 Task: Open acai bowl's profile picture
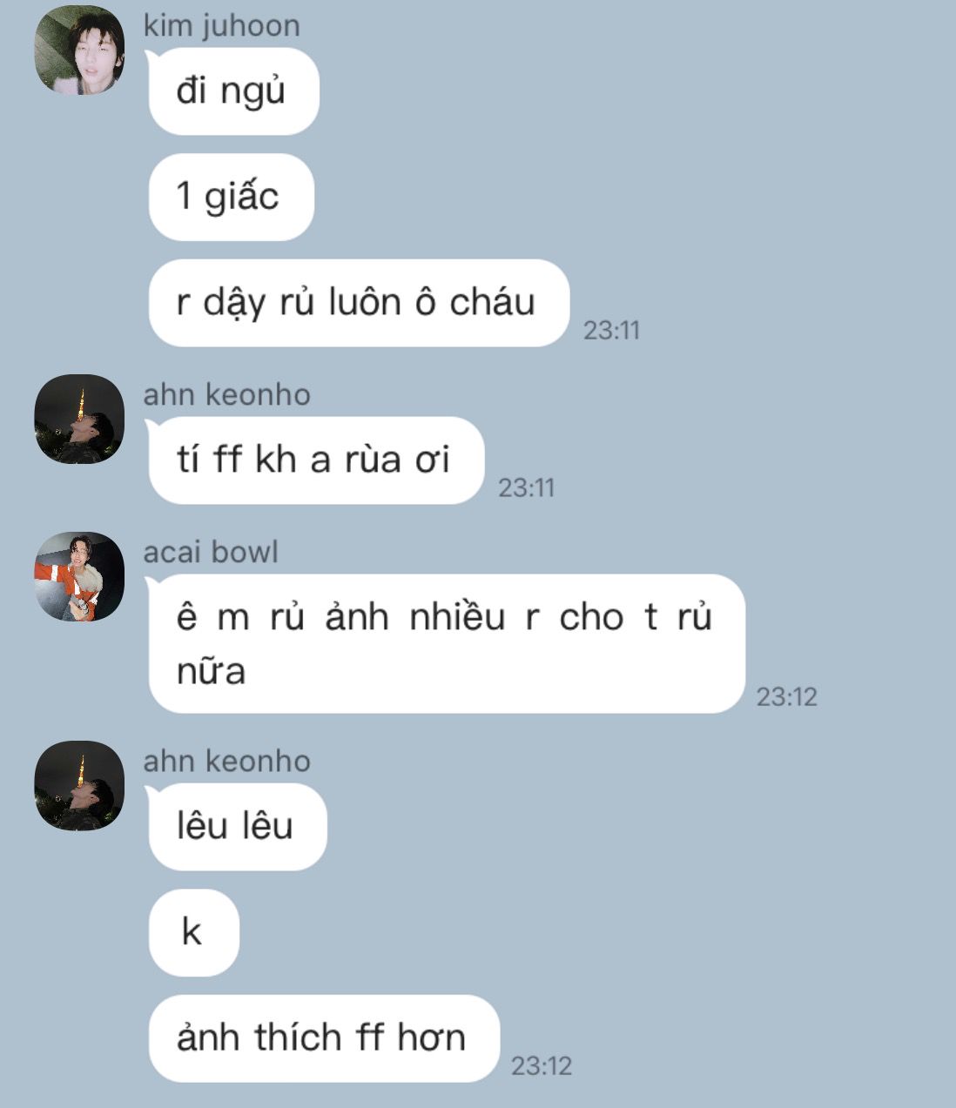point(79,576)
